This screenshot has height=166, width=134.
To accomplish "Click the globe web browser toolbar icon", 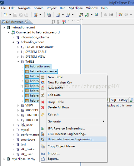I will [x=96, y=15].
